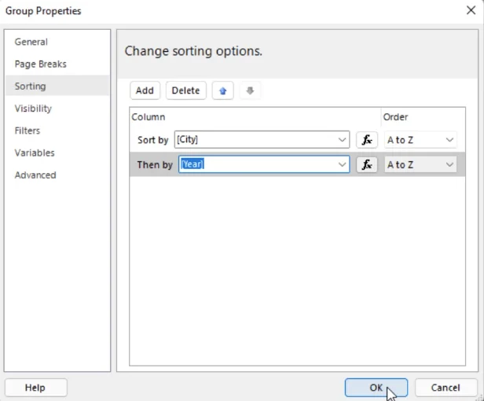484x401 pixels.
Task: Expand the Sort by [City] column dropdown
Action: (x=342, y=140)
